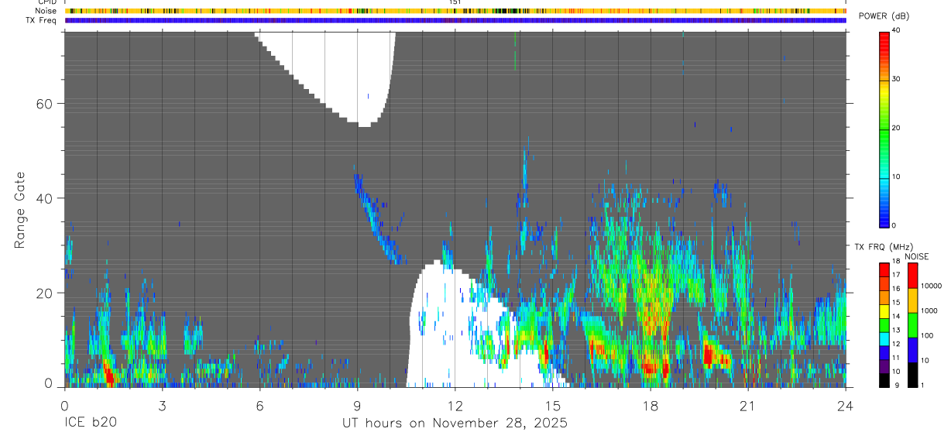This screenshot has height=439, width=951.
Task: Click the 18 tick on UT hours axis
Action: click(x=650, y=405)
